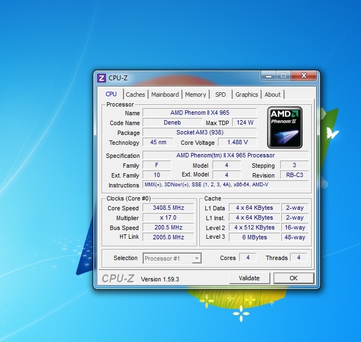This screenshot has width=361, height=342.
Task: Open the Mainboard tab
Action: click(165, 95)
